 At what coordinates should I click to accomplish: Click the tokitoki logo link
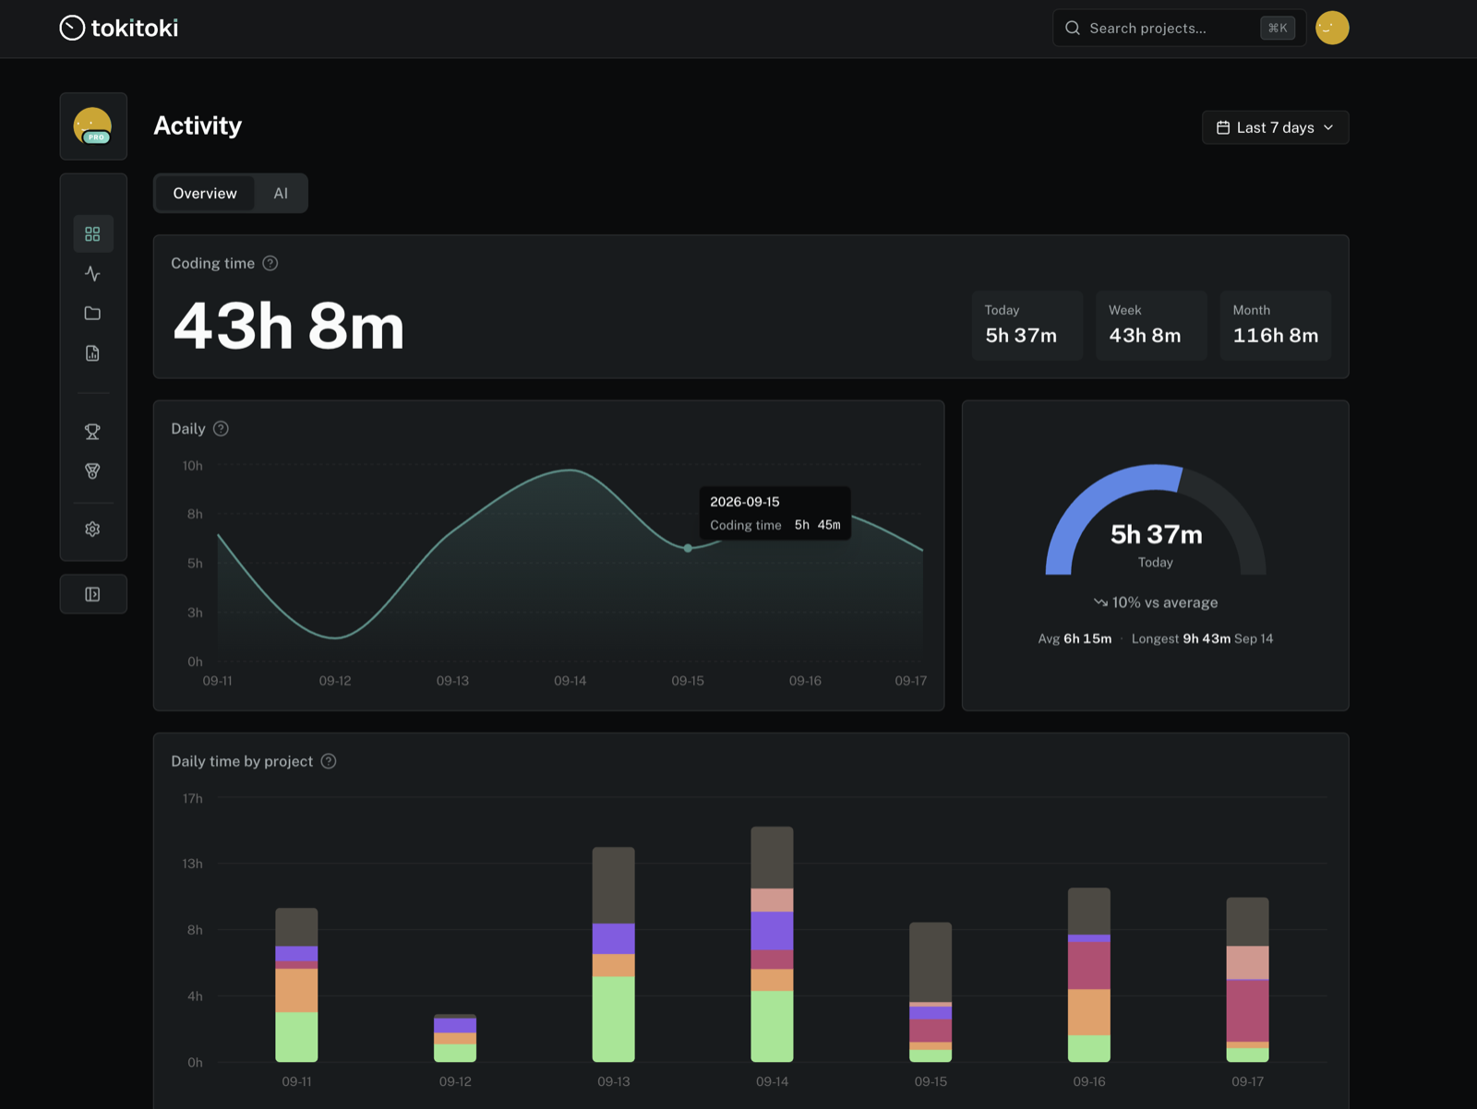pyautogui.click(x=119, y=28)
